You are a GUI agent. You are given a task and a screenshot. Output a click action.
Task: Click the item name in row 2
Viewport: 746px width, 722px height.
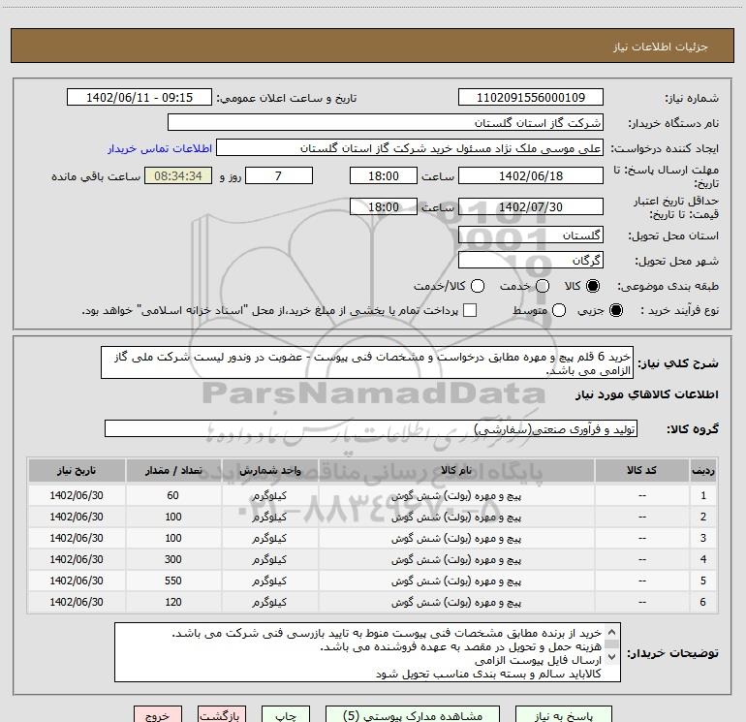tap(455, 517)
